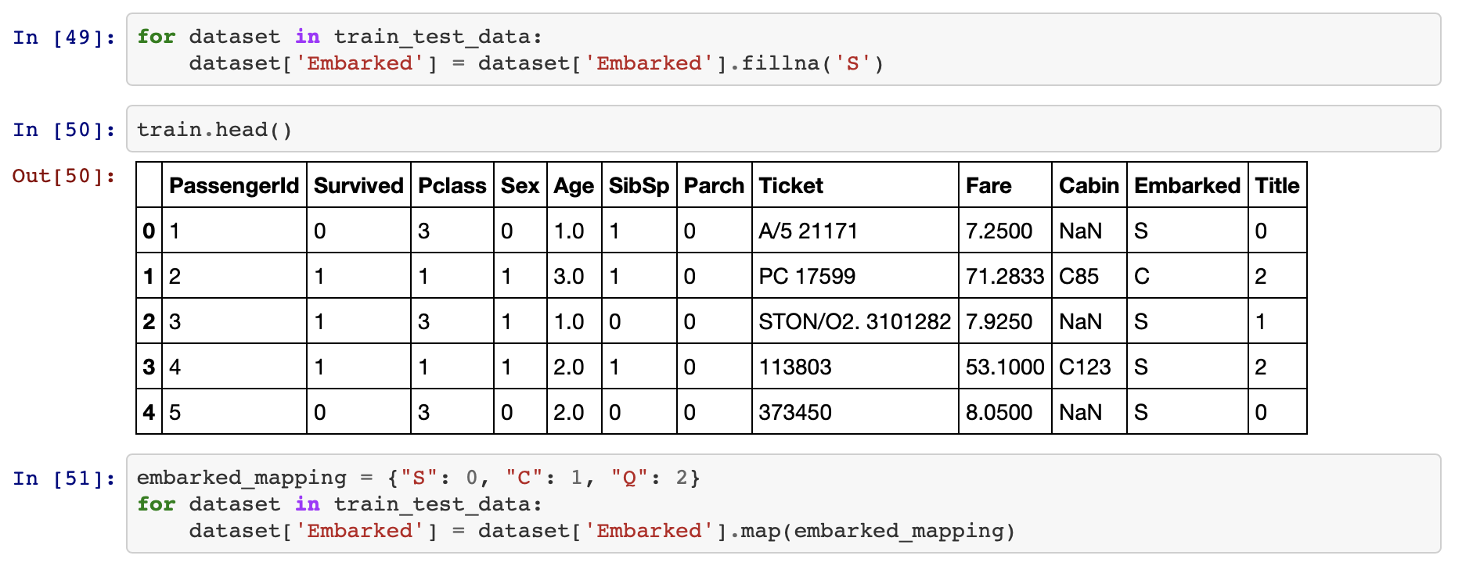Click the SibSp column header
This screenshot has height=577, width=1462.
pos(639,185)
